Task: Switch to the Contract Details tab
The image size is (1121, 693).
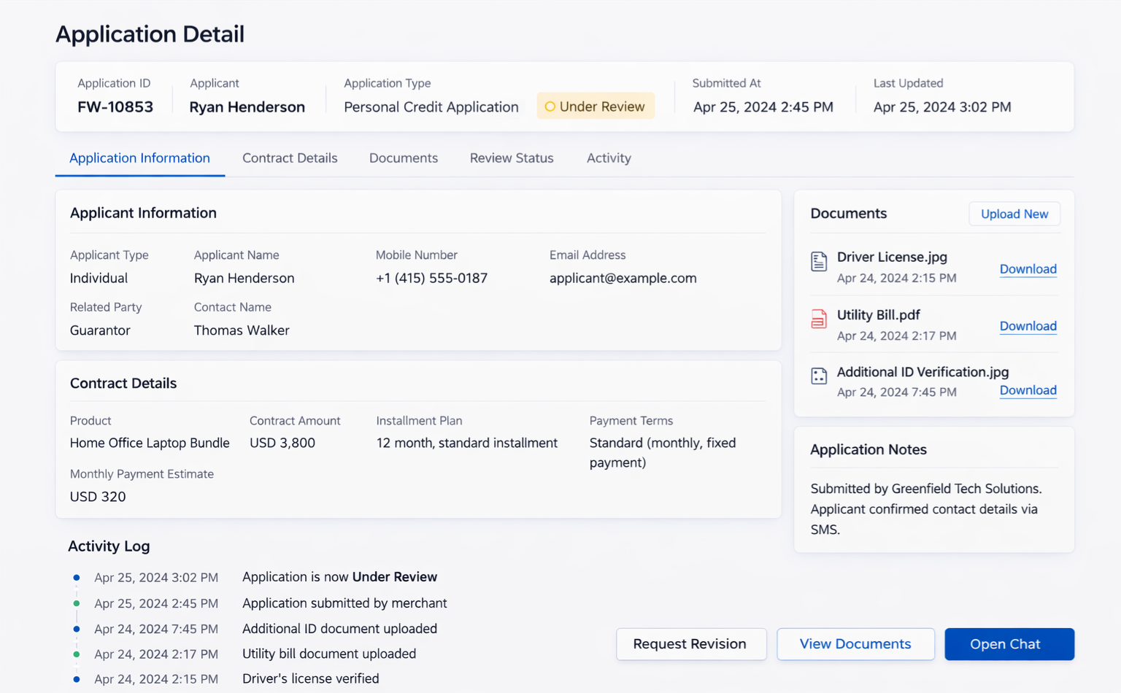Action: [290, 158]
